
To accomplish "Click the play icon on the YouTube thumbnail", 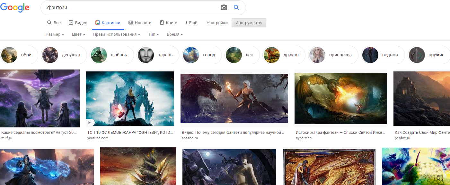I will click(90, 122).
